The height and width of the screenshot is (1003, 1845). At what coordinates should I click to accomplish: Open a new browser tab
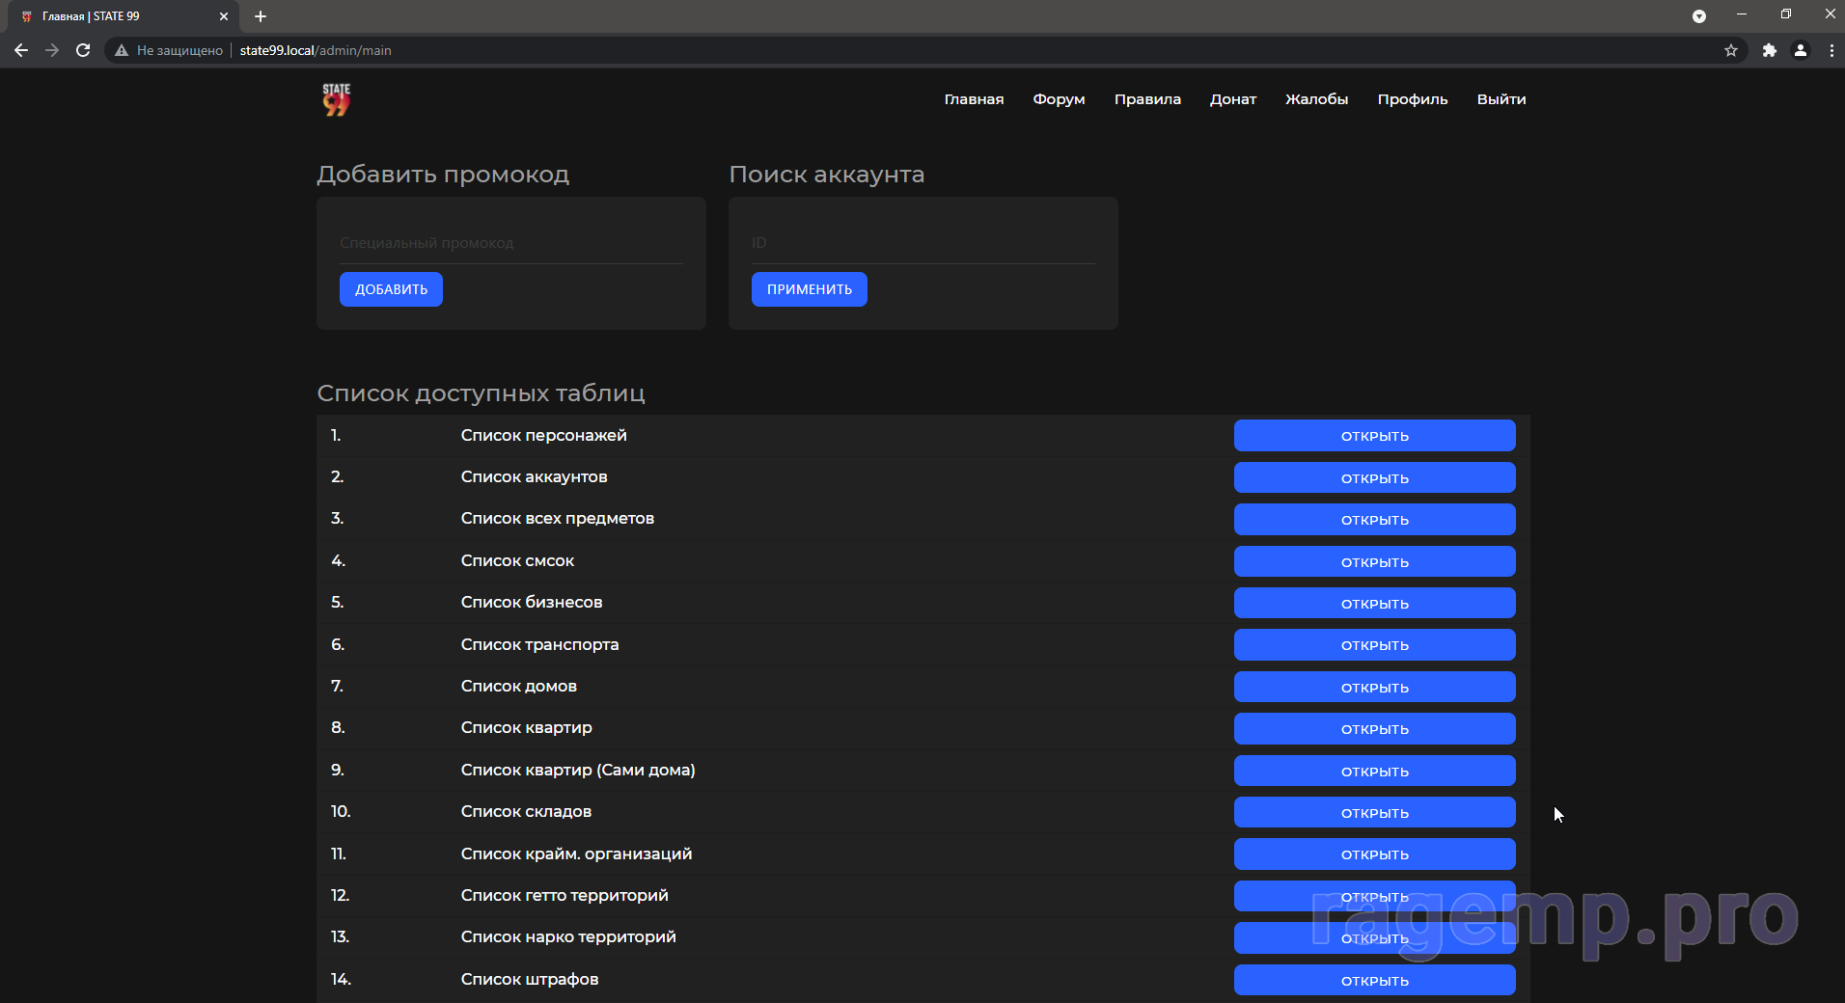[261, 16]
